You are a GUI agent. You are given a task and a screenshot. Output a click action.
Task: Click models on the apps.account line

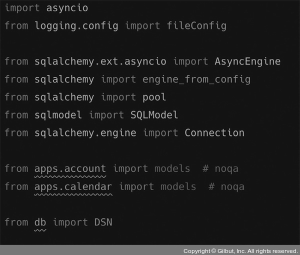coord(172,169)
